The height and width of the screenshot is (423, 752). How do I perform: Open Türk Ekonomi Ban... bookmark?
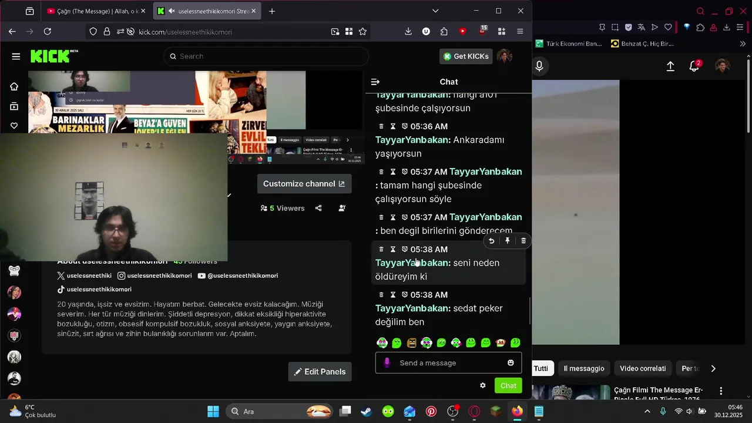(569, 43)
